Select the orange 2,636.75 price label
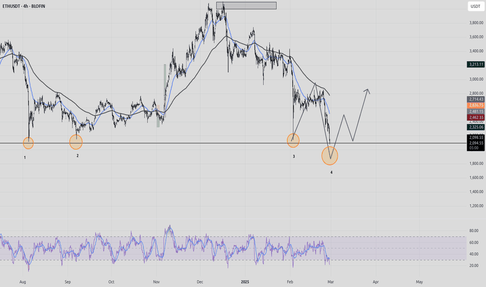Viewport: 486px width, 287px height. [x=476, y=105]
